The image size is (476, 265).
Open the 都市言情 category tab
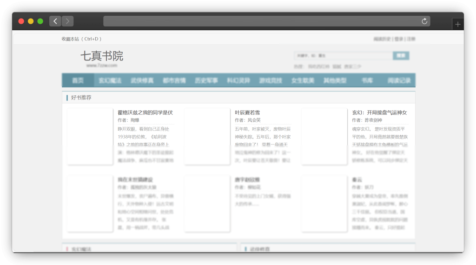pos(174,80)
